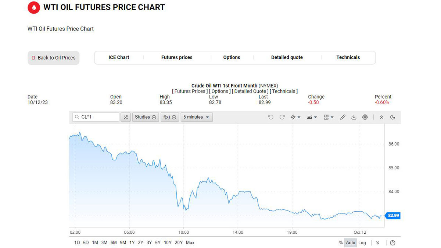The image size is (441, 248).
Task: Open the chart type dropdown
Action: point(312,117)
